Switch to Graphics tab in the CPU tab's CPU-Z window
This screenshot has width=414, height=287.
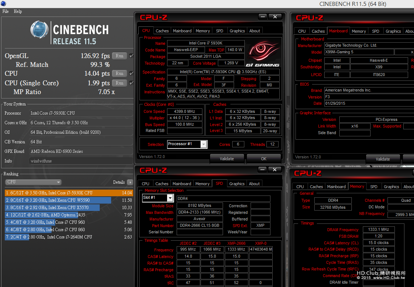point(237,31)
